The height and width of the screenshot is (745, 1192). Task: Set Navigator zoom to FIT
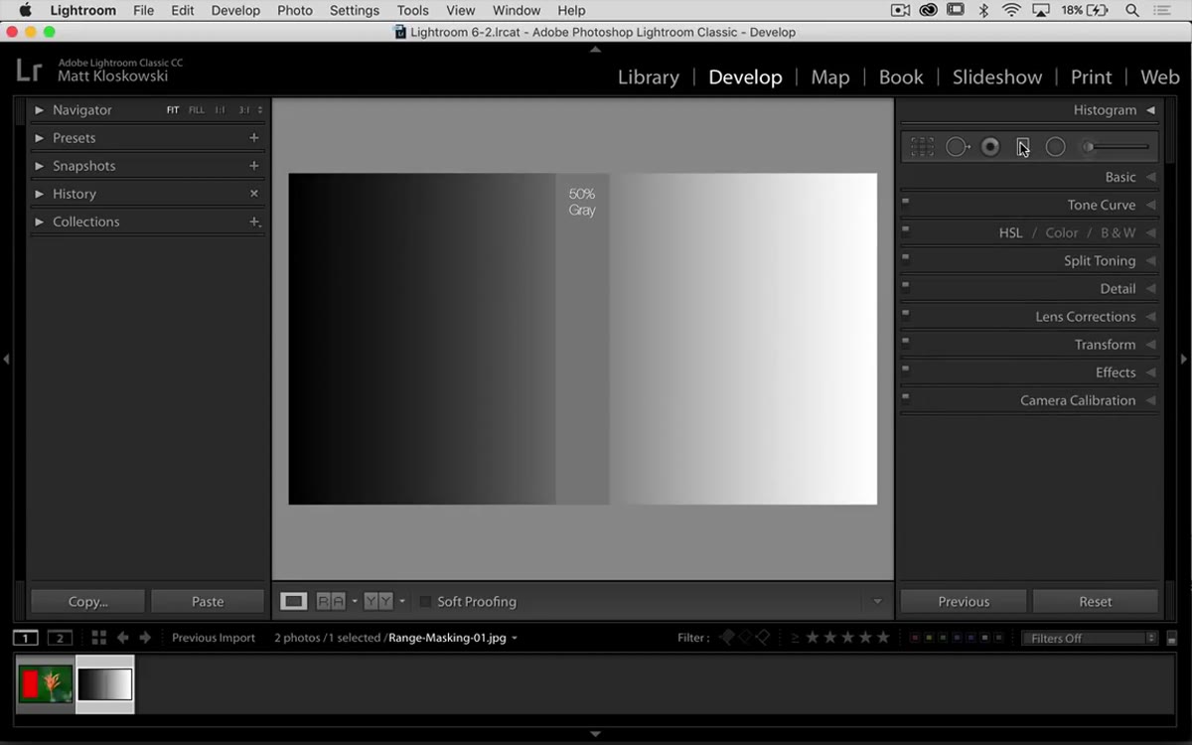pyautogui.click(x=173, y=110)
